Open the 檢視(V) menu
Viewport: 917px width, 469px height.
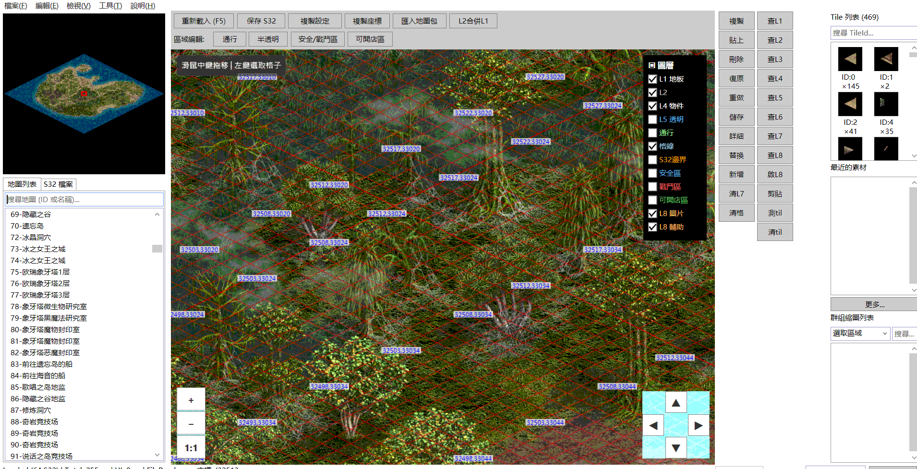coord(79,6)
